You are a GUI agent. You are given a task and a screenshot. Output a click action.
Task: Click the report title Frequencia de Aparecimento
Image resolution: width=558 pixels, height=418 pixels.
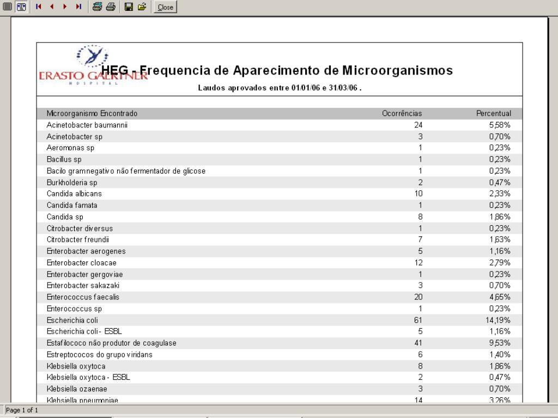coord(277,70)
